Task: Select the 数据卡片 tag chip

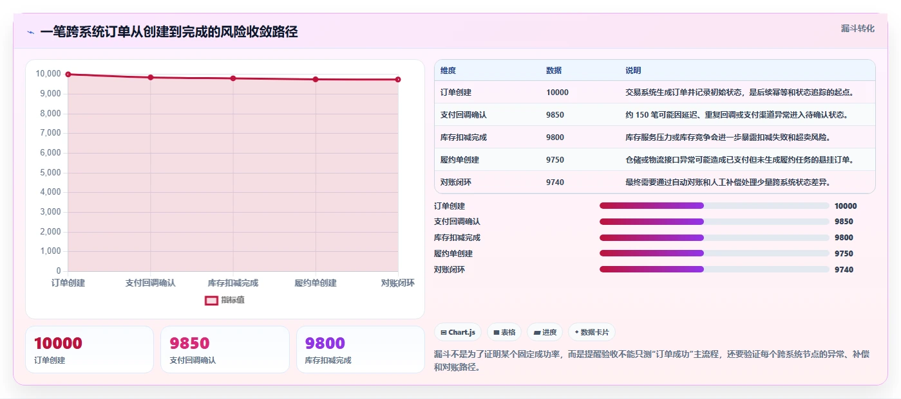Action: [591, 332]
